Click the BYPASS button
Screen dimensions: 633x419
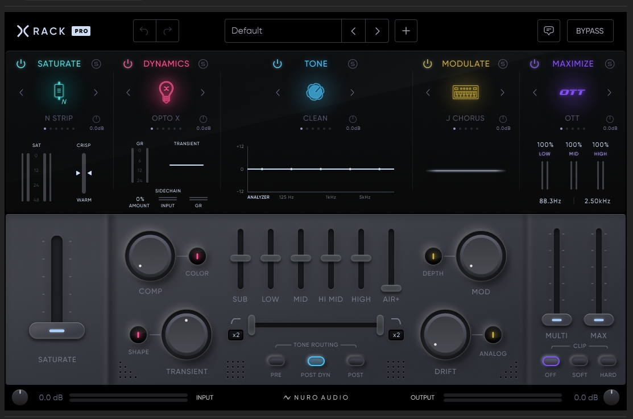point(590,31)
